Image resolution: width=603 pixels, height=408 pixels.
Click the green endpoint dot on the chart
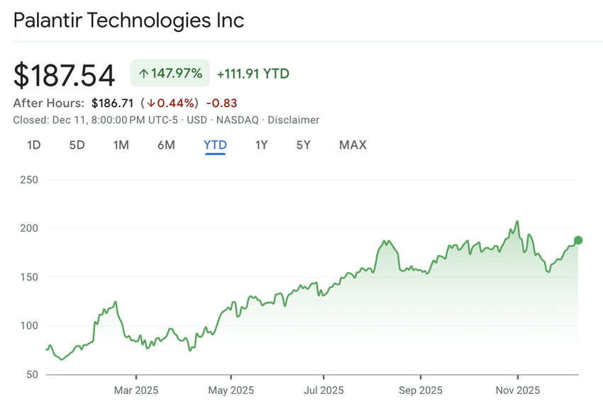pos(578,240)
